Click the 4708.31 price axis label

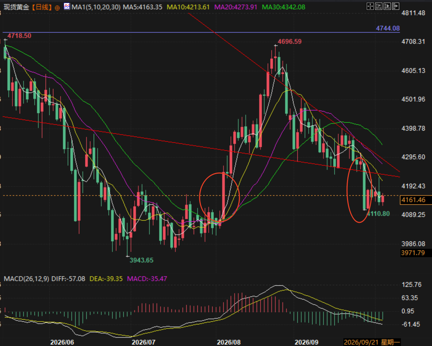pos(413,42)
